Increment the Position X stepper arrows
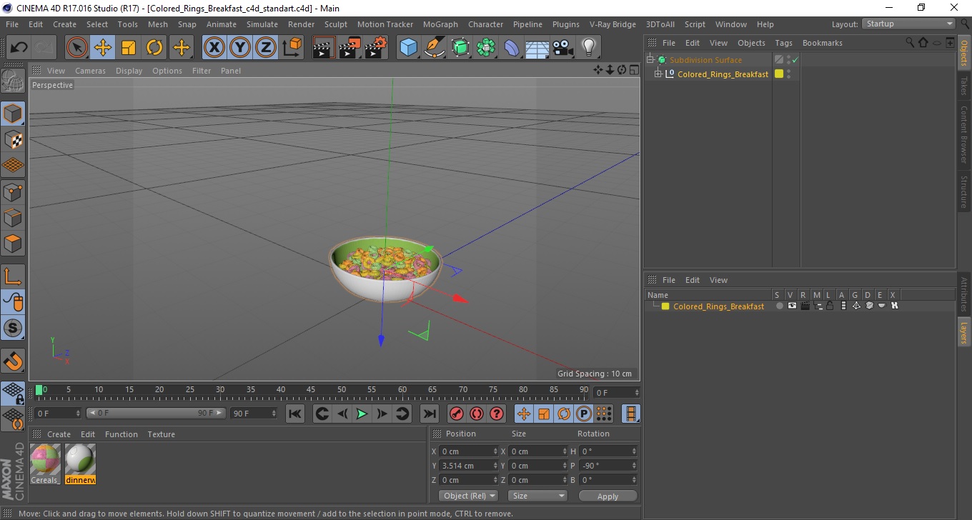The width and height of the screenshot is (972, 520). 496,451
